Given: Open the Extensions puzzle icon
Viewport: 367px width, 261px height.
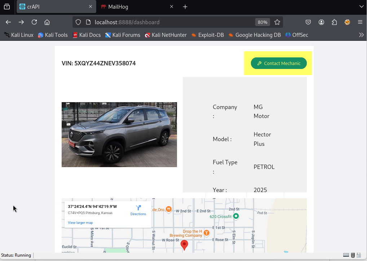Looking at the screenshot, I should (334, 22).
